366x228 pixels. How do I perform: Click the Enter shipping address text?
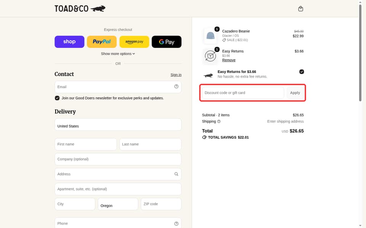pyautogui.click(x=285, y=122)
